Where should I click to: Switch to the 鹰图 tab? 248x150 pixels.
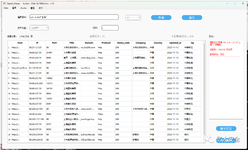14,8
